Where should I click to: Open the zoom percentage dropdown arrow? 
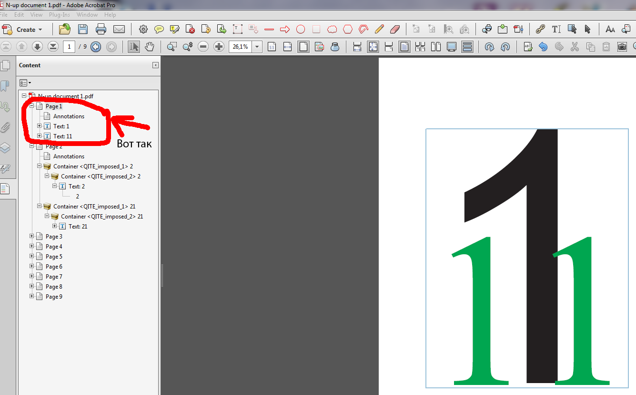258,47
